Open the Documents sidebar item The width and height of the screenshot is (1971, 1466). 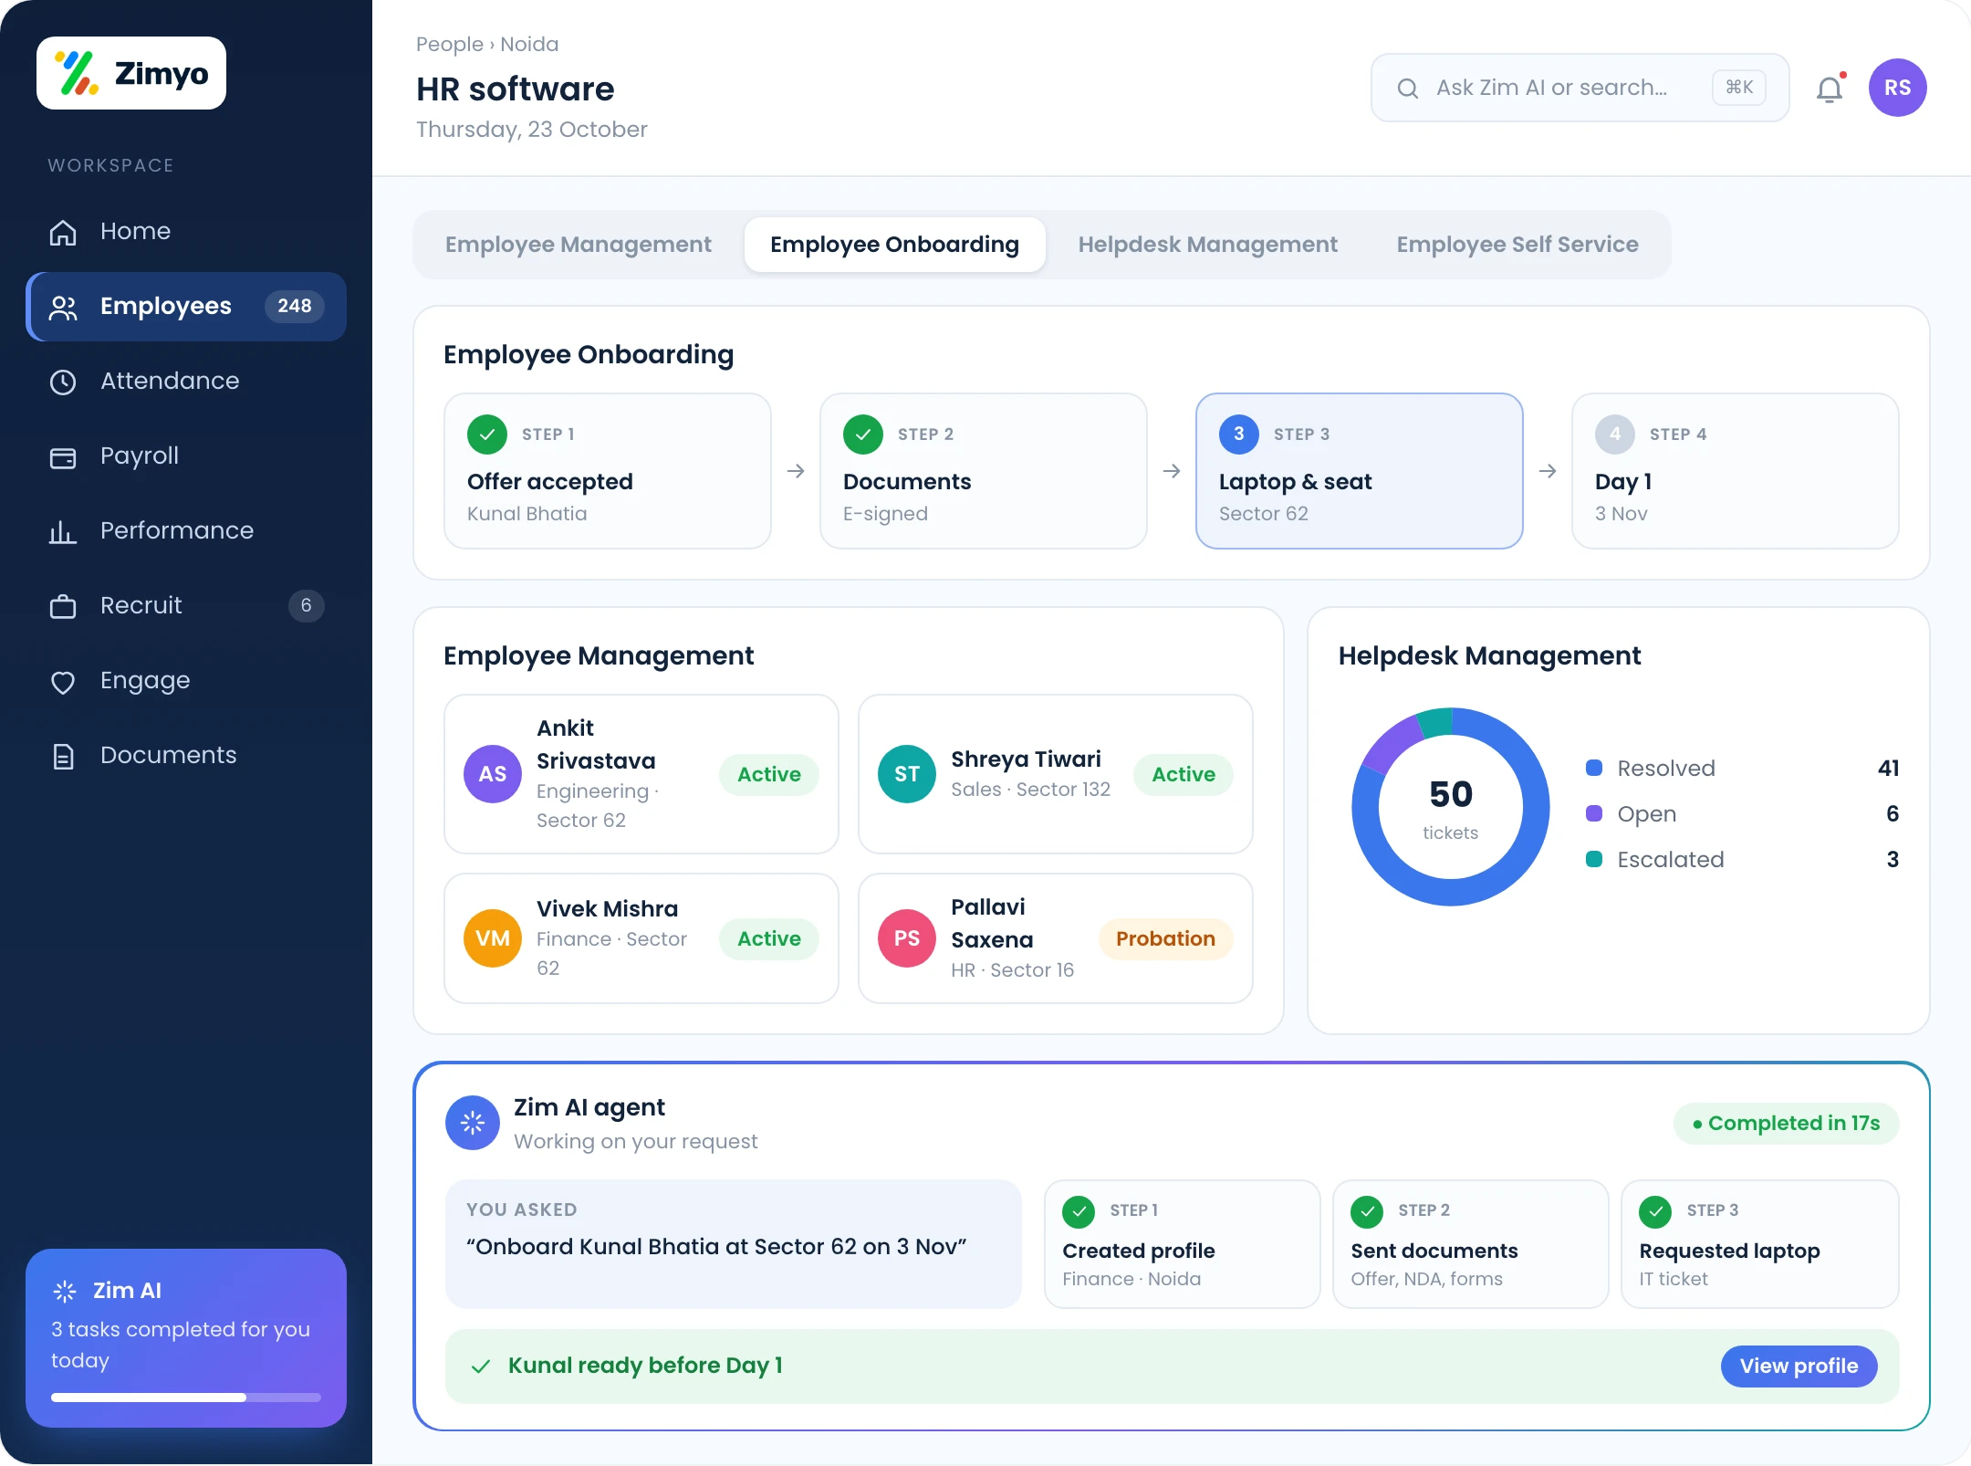(186, 755)
